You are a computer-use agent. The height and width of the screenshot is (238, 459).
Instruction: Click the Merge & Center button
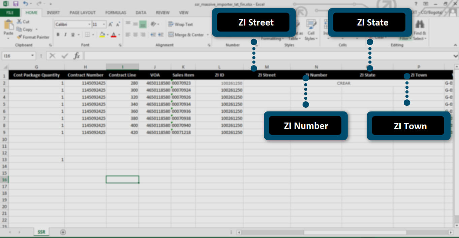pyautogui.click(x=187, y=35)
